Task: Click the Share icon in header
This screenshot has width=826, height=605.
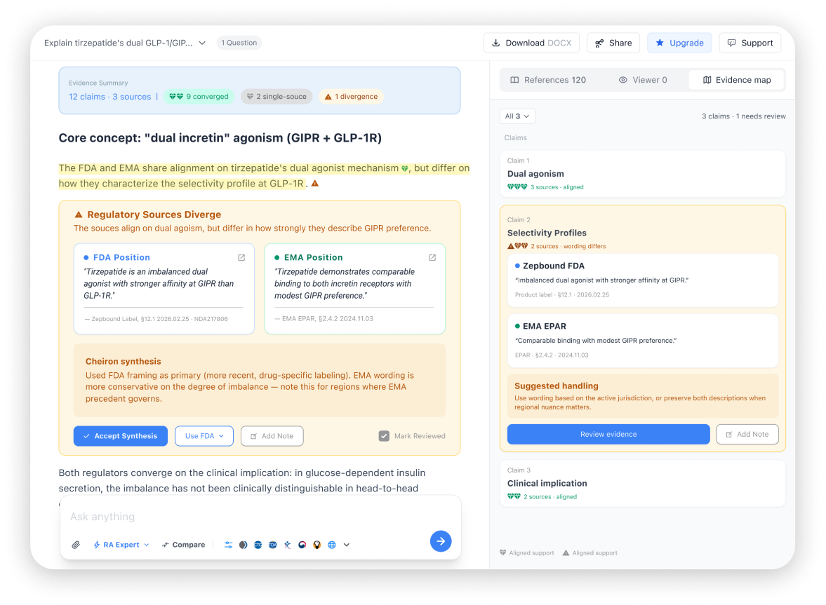Action: point(599,43)
